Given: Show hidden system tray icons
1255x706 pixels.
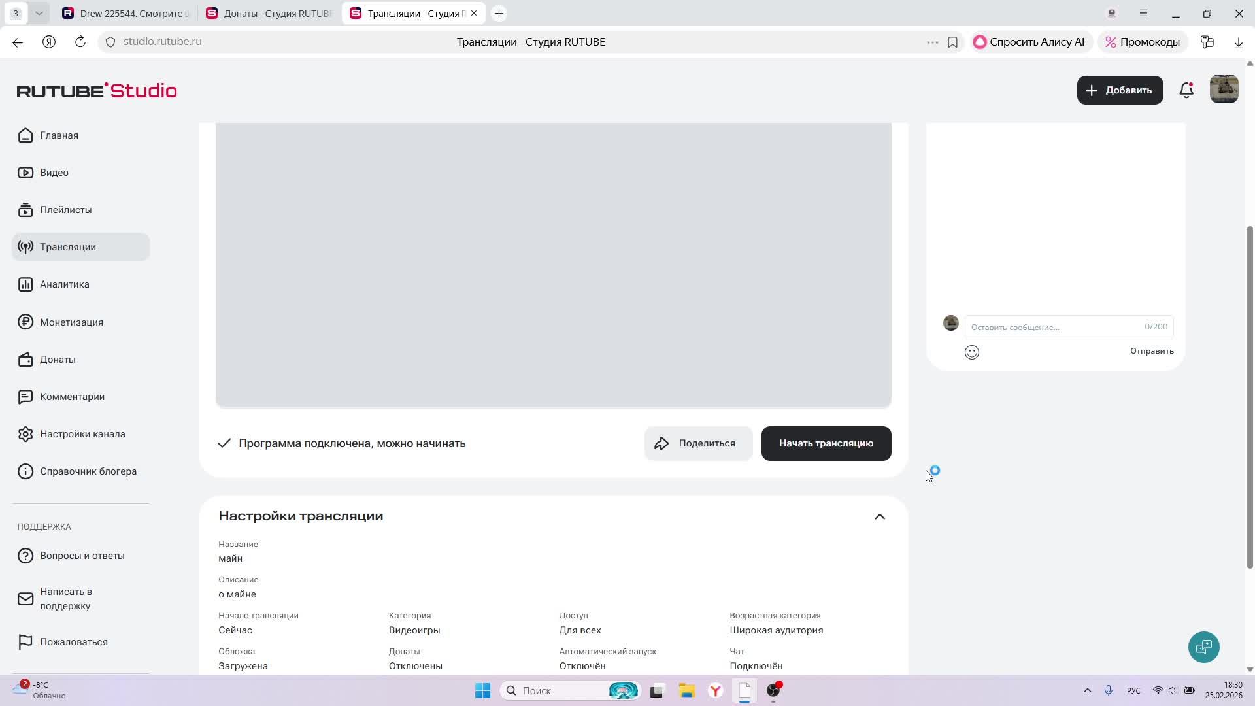Looking at the screenshot, I should pos(1088,690).
